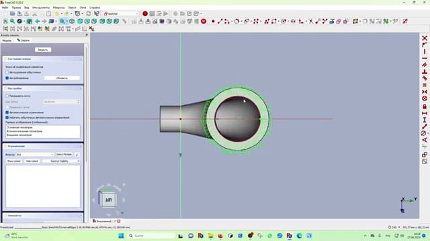Toggle automatic constraints checkbox

pos(7,112)
